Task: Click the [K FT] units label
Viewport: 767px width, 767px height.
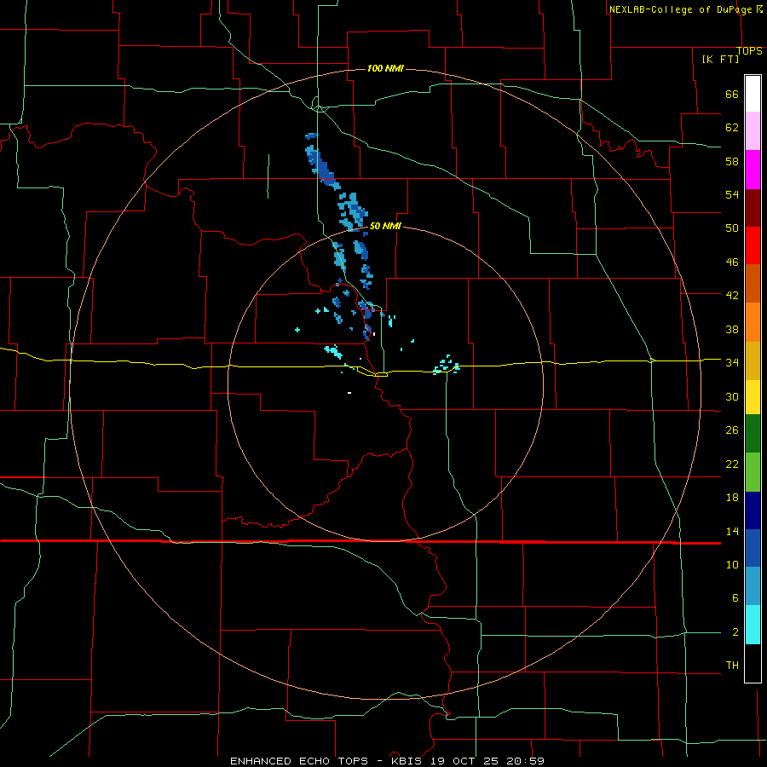Action: click(720, 59)
